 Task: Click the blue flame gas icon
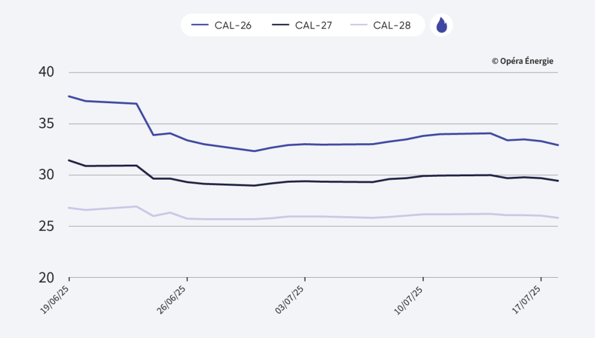tap(442, 26)
